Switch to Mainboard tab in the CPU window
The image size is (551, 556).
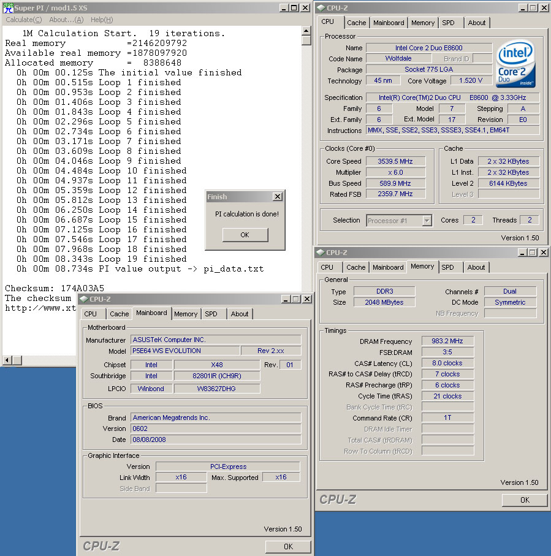[x=389, y=23]
